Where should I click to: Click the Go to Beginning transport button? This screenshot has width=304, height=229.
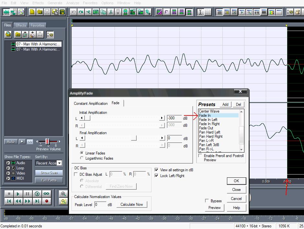tap(9, 201)
